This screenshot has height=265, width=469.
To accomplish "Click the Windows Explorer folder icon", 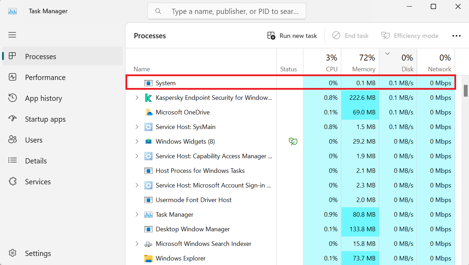I will tap(148, 258).
